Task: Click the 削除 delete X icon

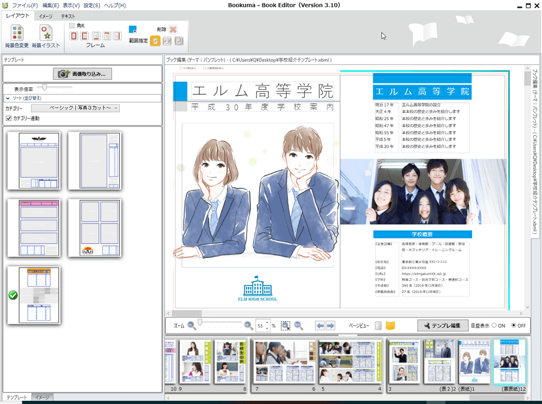Action: (x=173, y=30)
